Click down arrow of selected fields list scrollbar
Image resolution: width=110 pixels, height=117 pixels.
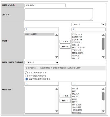point(57,111)
